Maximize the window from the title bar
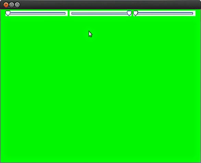Viewport: 201px width, 163px height. pyautogui.click(x=17, y=5)
